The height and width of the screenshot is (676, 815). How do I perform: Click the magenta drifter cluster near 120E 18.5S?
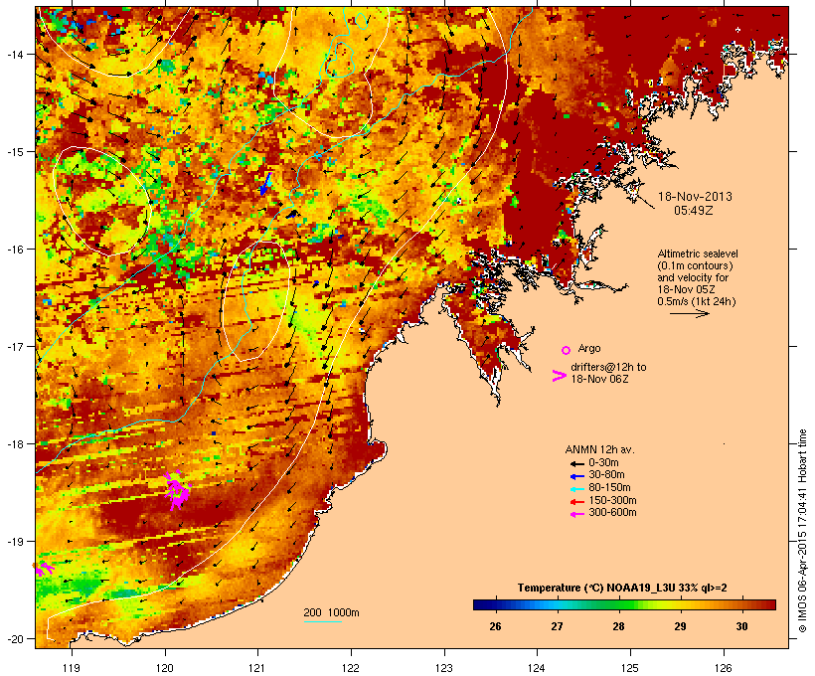click(177, 489)
